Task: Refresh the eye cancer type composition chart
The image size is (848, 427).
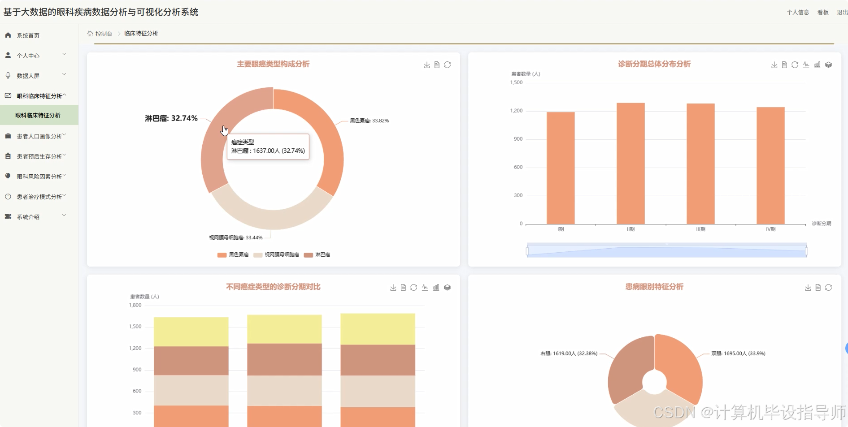Action: click(448, 65)
